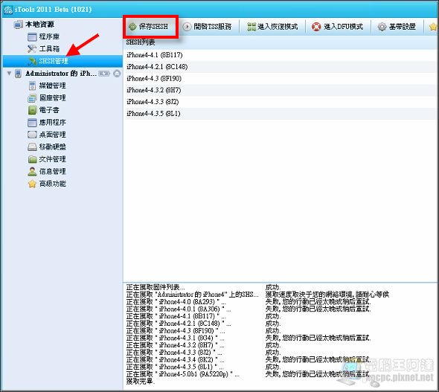Enter recovery mode via 進入恢復模式
The image size is (439, 392).
click(272, 27)
